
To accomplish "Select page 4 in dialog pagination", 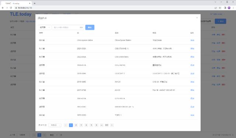I will [x=86, y=125].
